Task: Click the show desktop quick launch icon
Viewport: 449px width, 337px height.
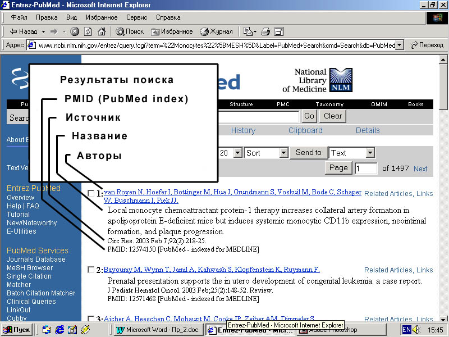Action: [72, 330]
